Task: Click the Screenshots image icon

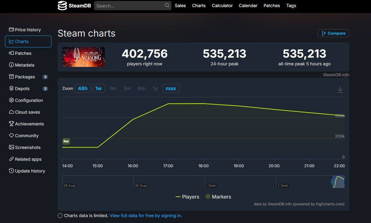Action: (11, 147)
